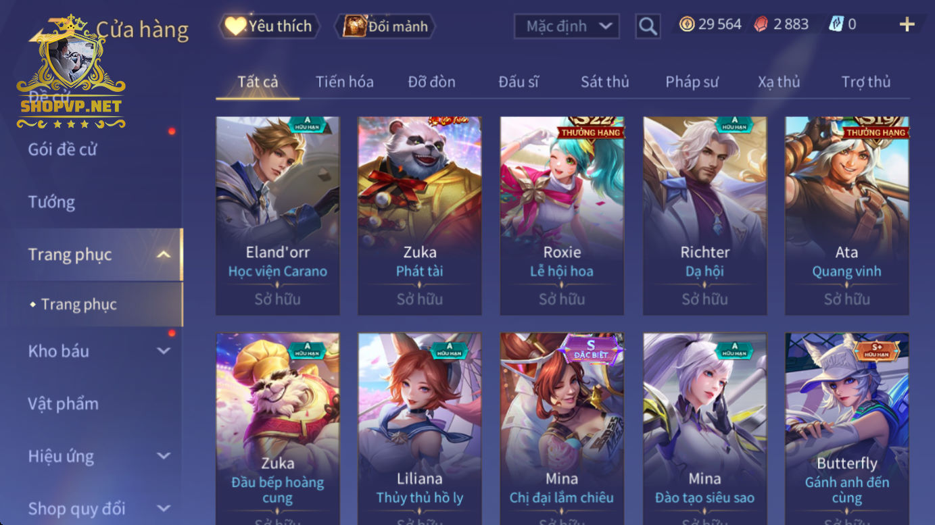935x525 pixels.
Task: Open the Mặc định sort dropdown
Action: pos(567,26)
